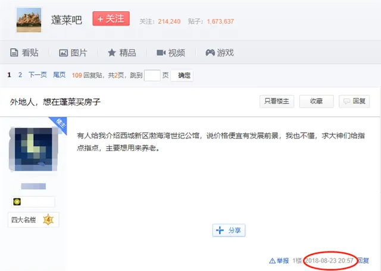Click the follower count 214,240
The height and width of the screenshot is (271, 381).
[x=169, y=21]
